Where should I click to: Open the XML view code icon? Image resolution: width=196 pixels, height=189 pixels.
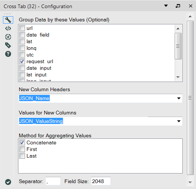8,28
